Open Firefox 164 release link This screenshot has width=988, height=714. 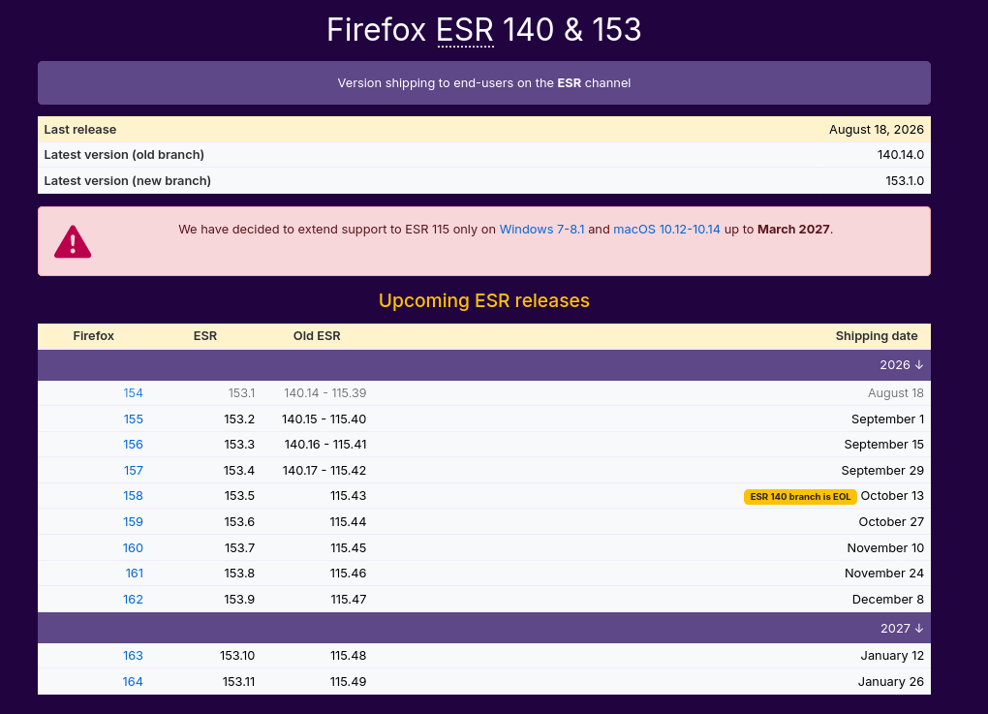coord(133,682)
